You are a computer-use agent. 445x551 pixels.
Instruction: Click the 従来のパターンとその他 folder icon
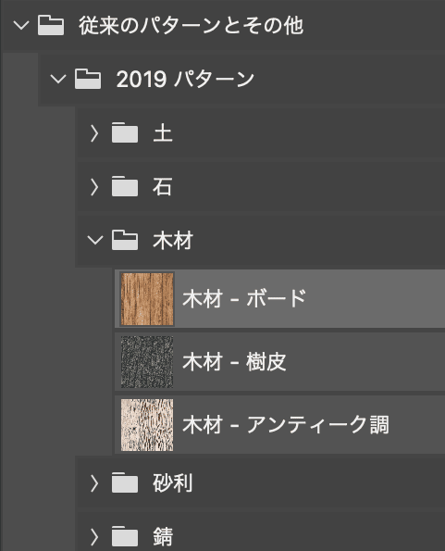[x=51, y=25]
